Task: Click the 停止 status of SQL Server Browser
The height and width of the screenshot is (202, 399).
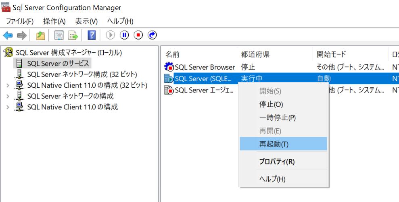Action: (248, 67)
